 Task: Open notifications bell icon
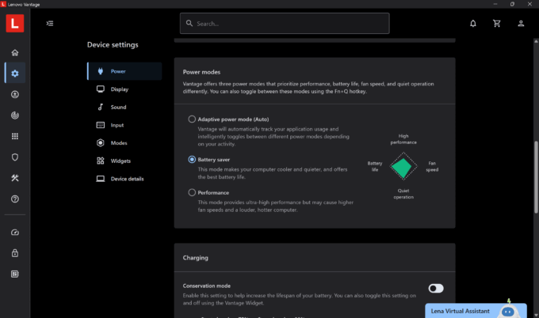click(x=473, y=23)
